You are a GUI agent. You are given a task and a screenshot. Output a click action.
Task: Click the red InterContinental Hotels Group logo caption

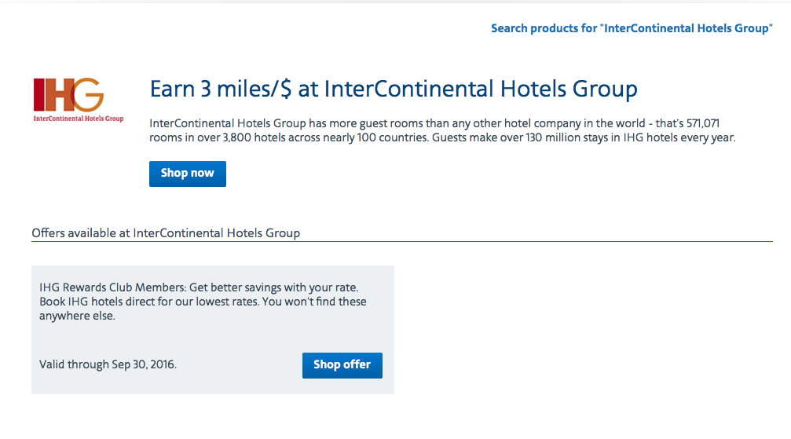pyautogui.click(x=79, y=119)
